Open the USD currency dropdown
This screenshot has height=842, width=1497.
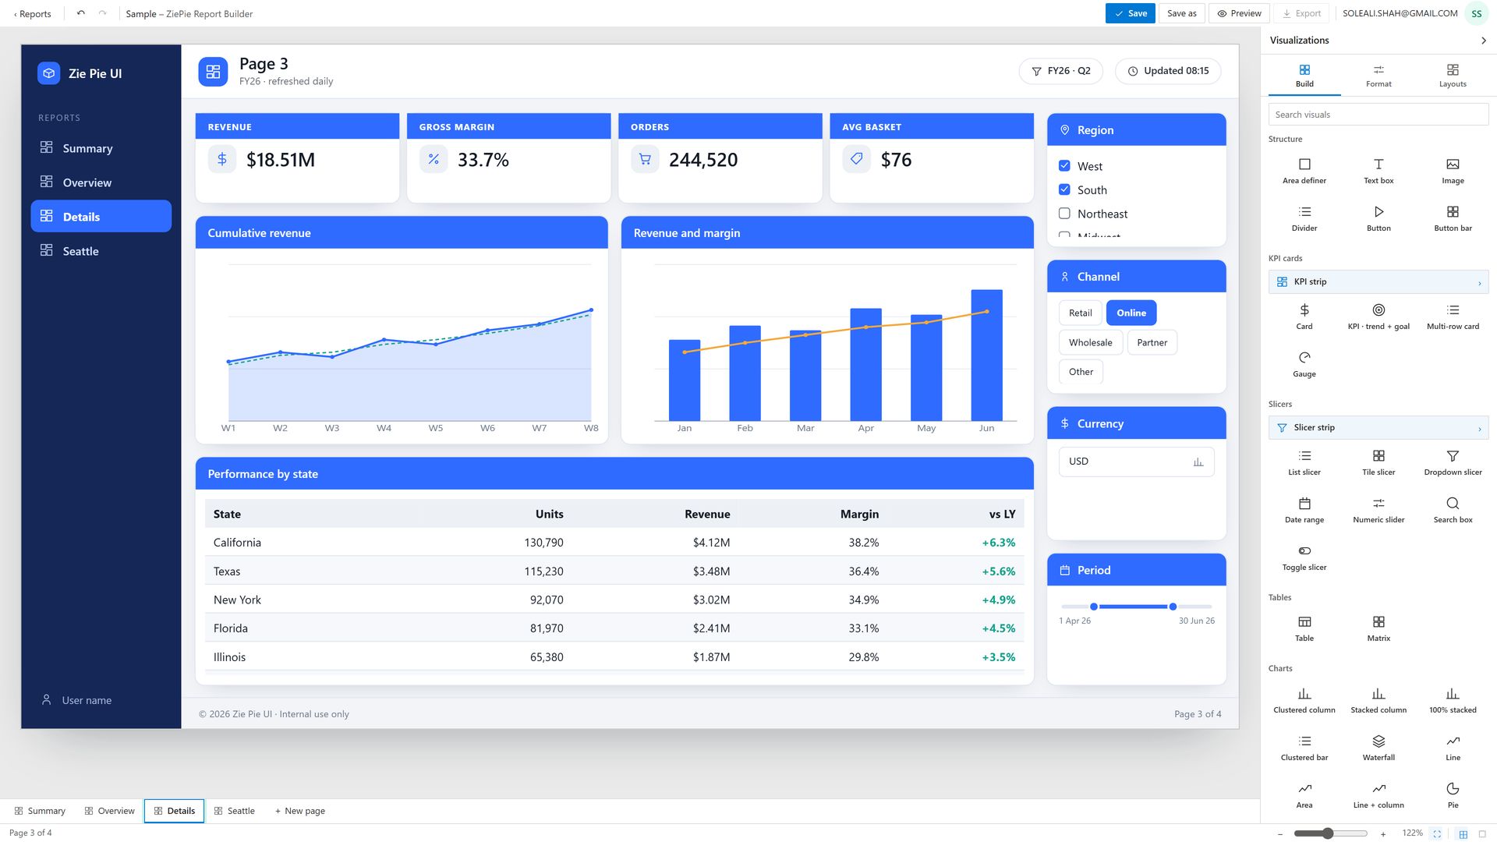click(1135, 462)
